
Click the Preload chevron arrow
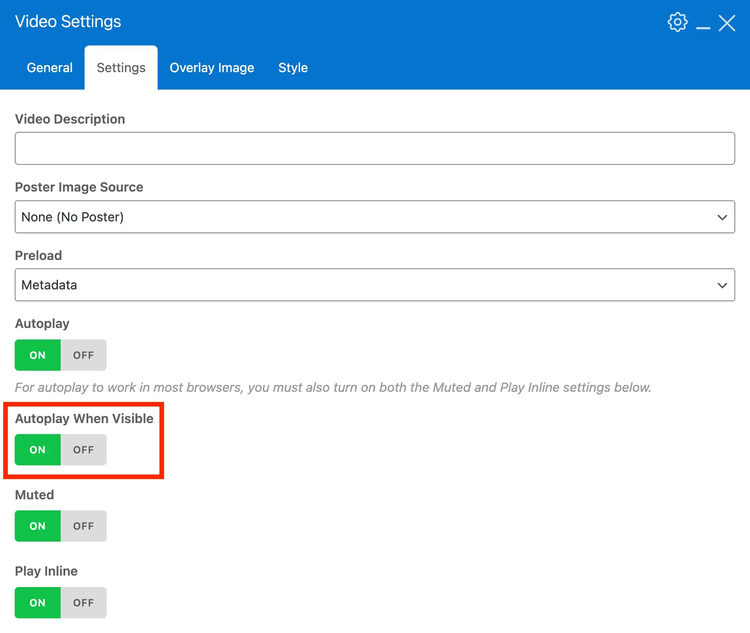722,285
